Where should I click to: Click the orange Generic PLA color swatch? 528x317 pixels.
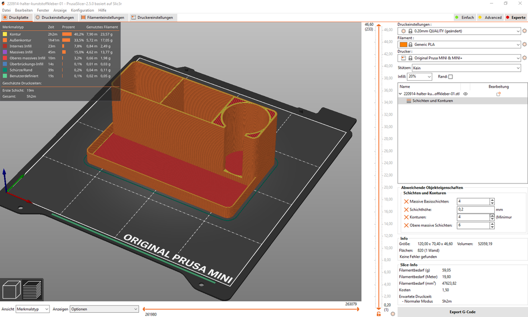[403, 45]
